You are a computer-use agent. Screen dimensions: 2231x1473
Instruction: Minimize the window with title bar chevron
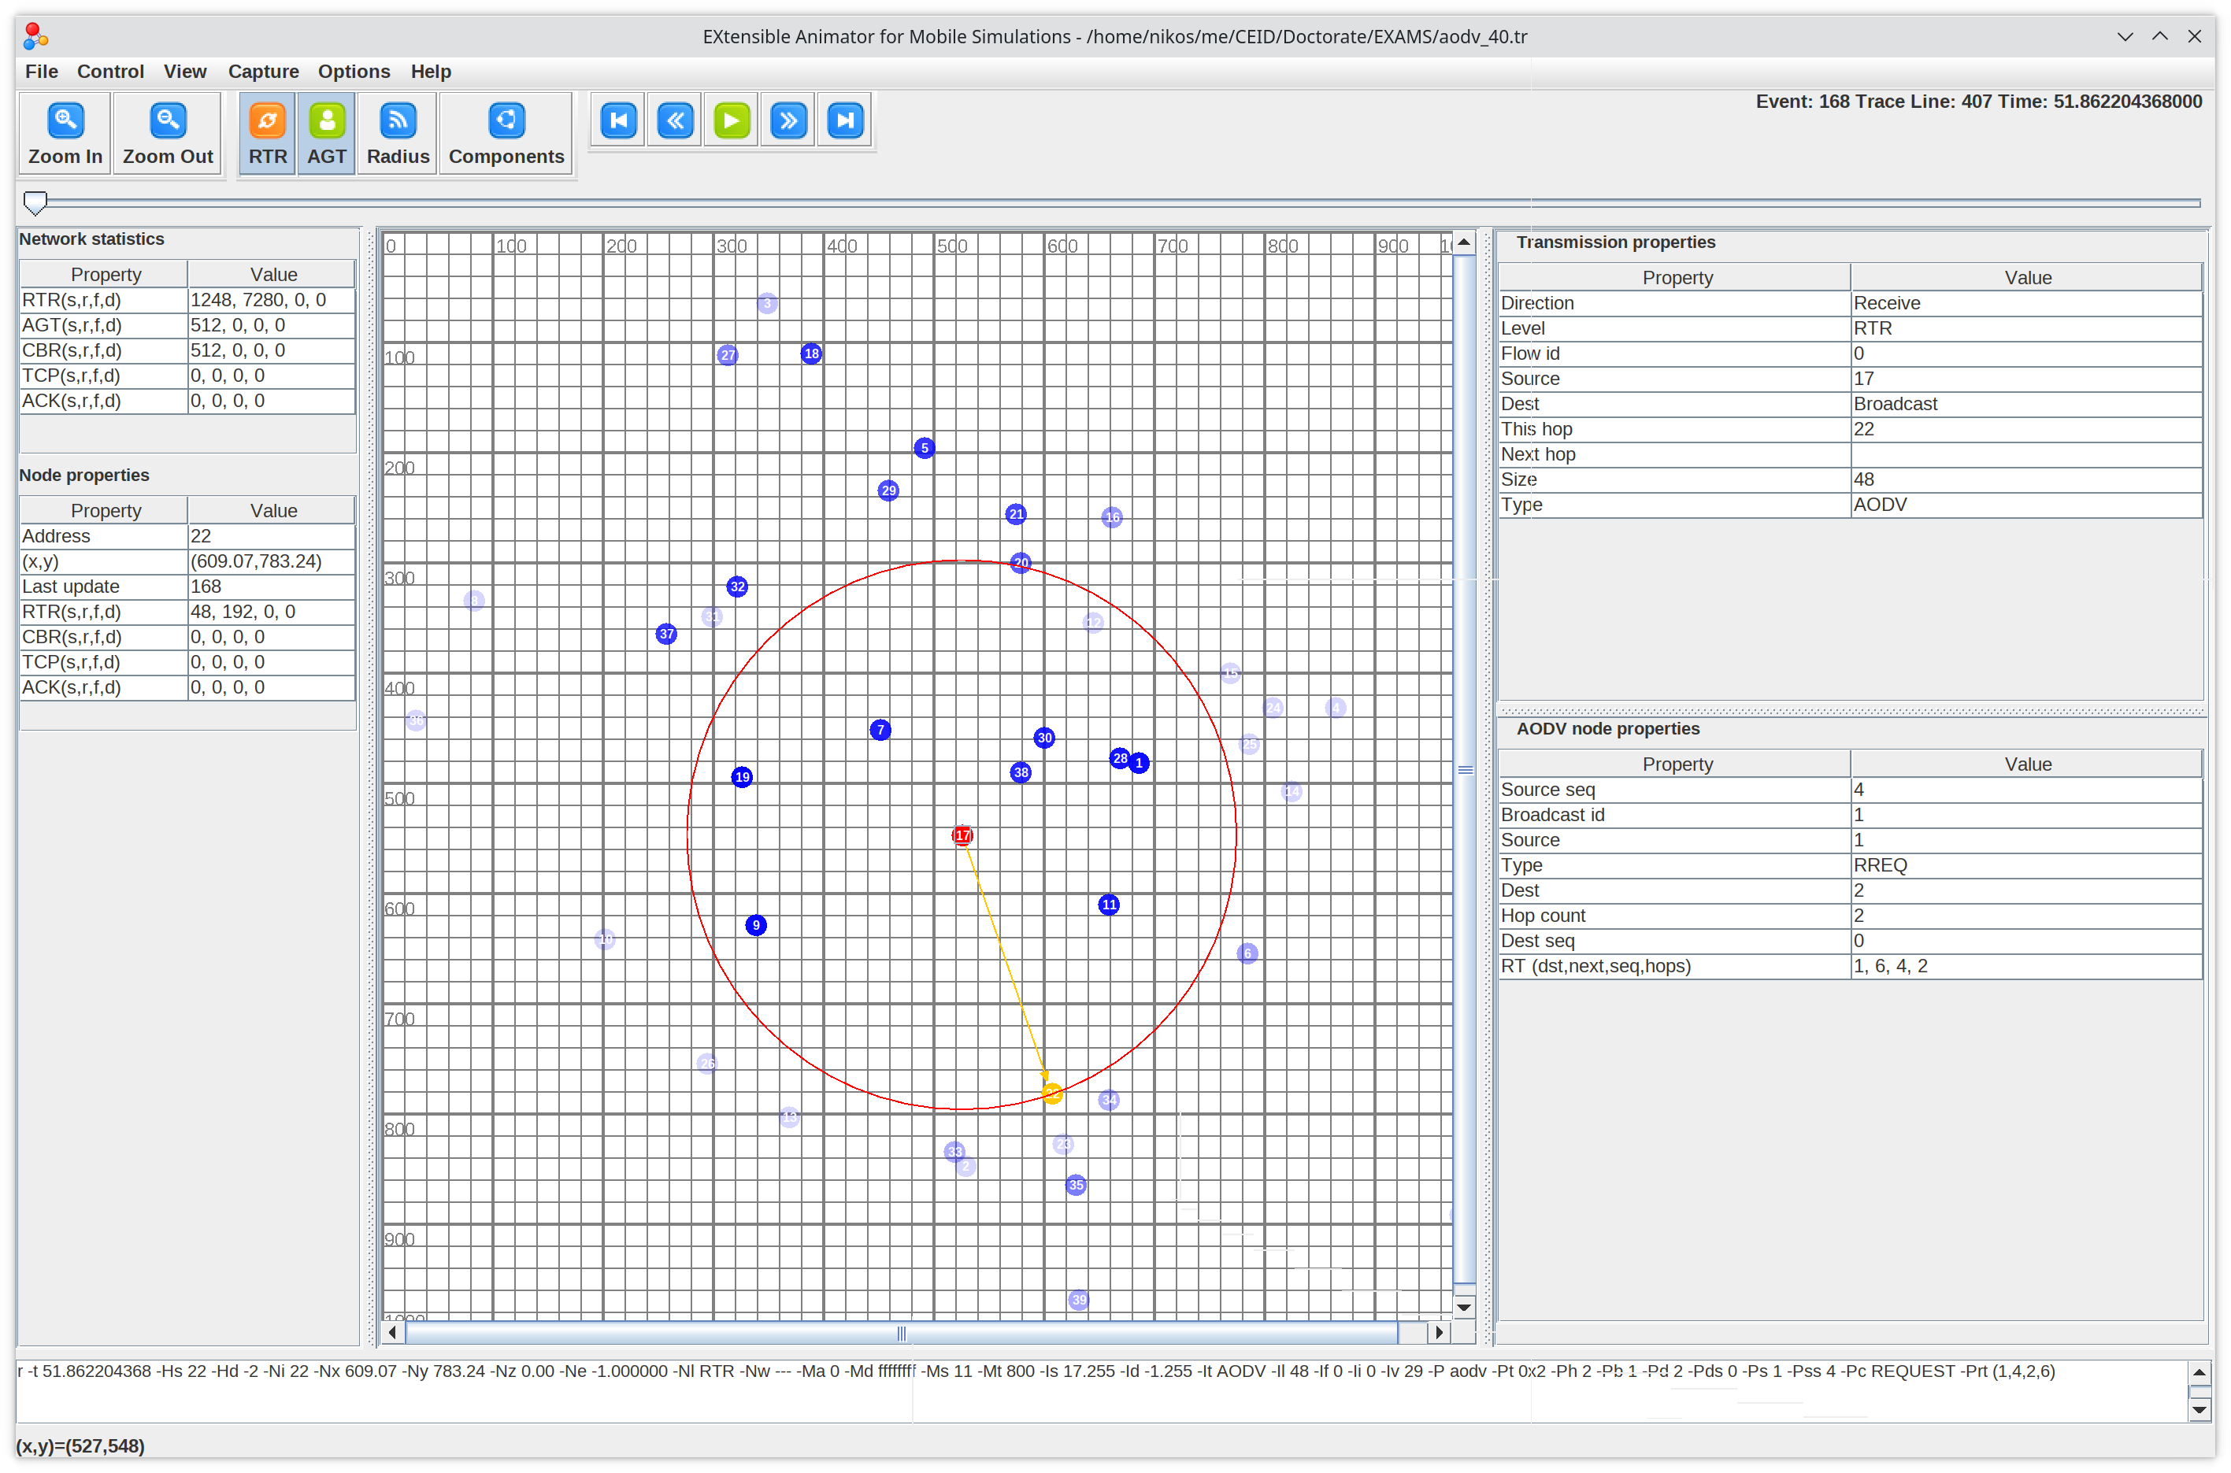coord(2125,37)
